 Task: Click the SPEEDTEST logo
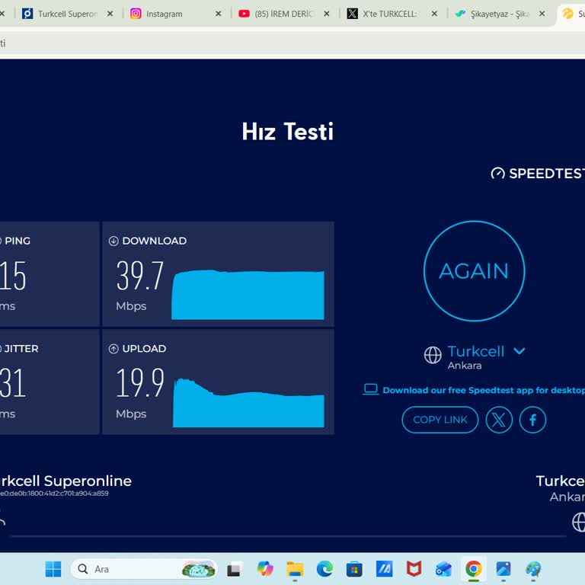(538, 174)
